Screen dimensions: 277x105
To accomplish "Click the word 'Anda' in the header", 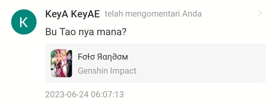I will pyautogui.click(x=192, y=14).
